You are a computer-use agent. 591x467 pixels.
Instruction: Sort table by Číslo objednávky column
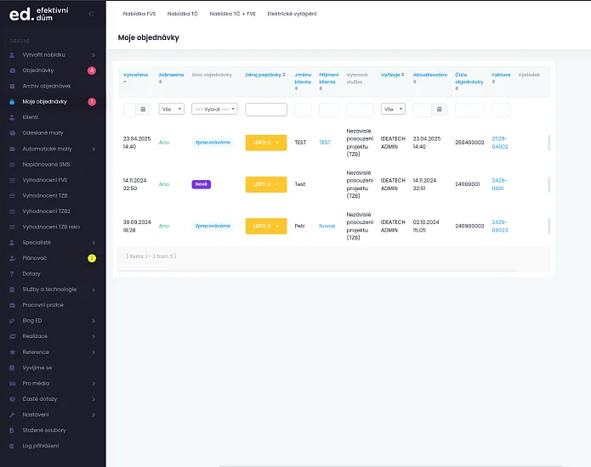point(469,78)
